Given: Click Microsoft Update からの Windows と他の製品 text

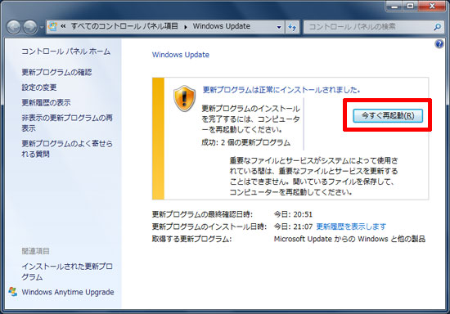Looking at the screenshot, I should pyautogui.click(x=349, y=239).
